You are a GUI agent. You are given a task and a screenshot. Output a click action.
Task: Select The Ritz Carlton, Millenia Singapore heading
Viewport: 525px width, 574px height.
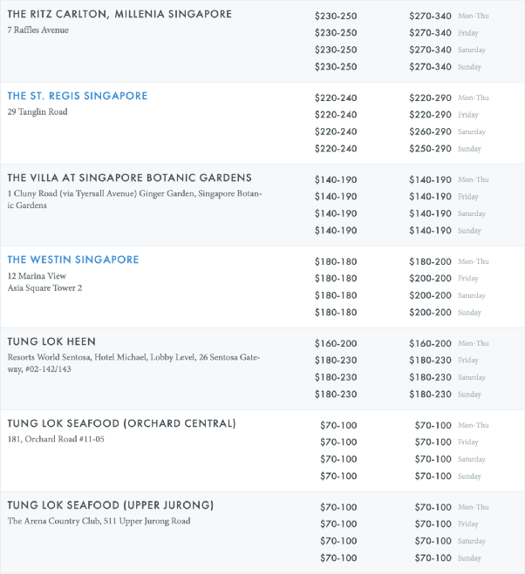click(119, 14)
